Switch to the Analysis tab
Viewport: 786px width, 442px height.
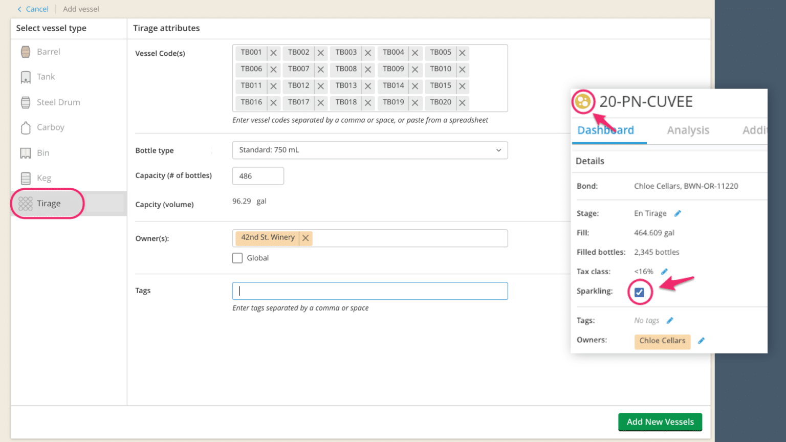click(x=688, y=130)
